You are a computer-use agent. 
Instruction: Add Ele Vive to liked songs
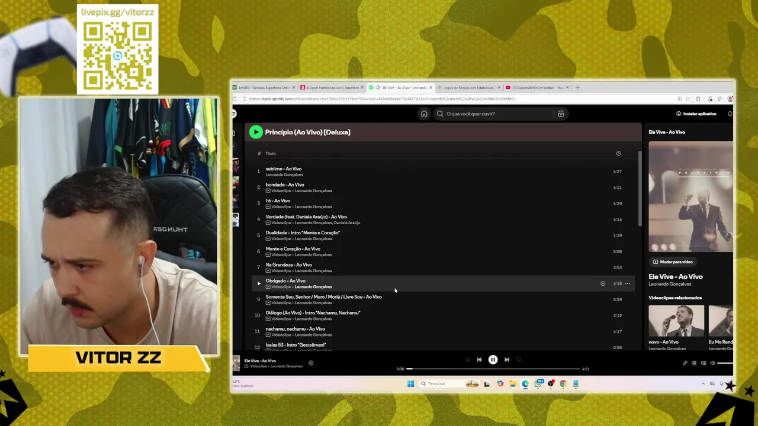point(311,363)
